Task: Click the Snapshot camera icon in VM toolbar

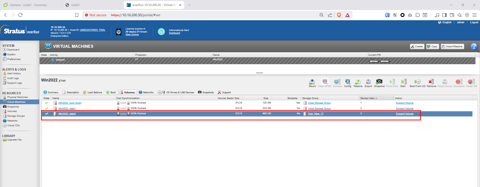Action: (x=379, y=82)
